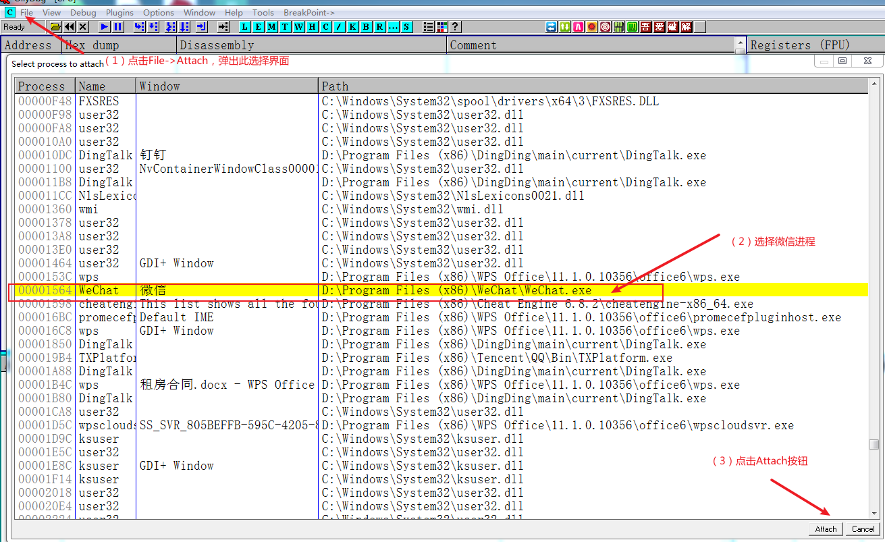Select the wpscloudsvr.exe process row
885x542 pixels.
(441, 425)
